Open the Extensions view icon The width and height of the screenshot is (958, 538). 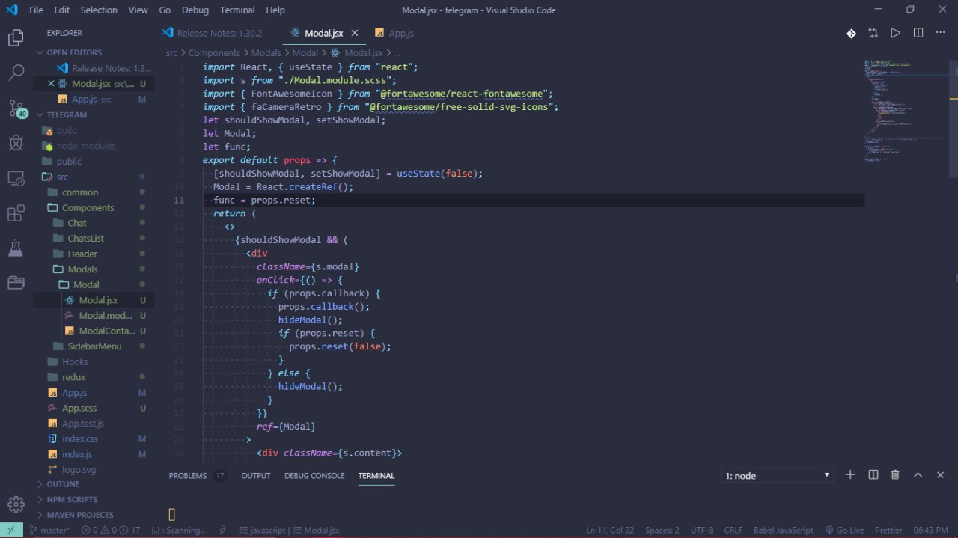pos(16,213)
